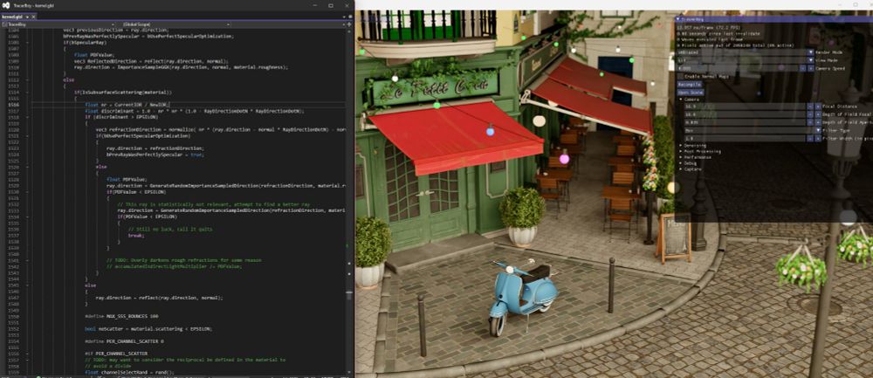
Task: Click the 'float nr = CurrentIOR / NewIOR;' line
Action: click(127, 105)
